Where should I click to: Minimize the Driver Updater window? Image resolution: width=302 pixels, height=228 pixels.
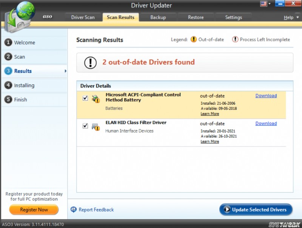point(280,4)
